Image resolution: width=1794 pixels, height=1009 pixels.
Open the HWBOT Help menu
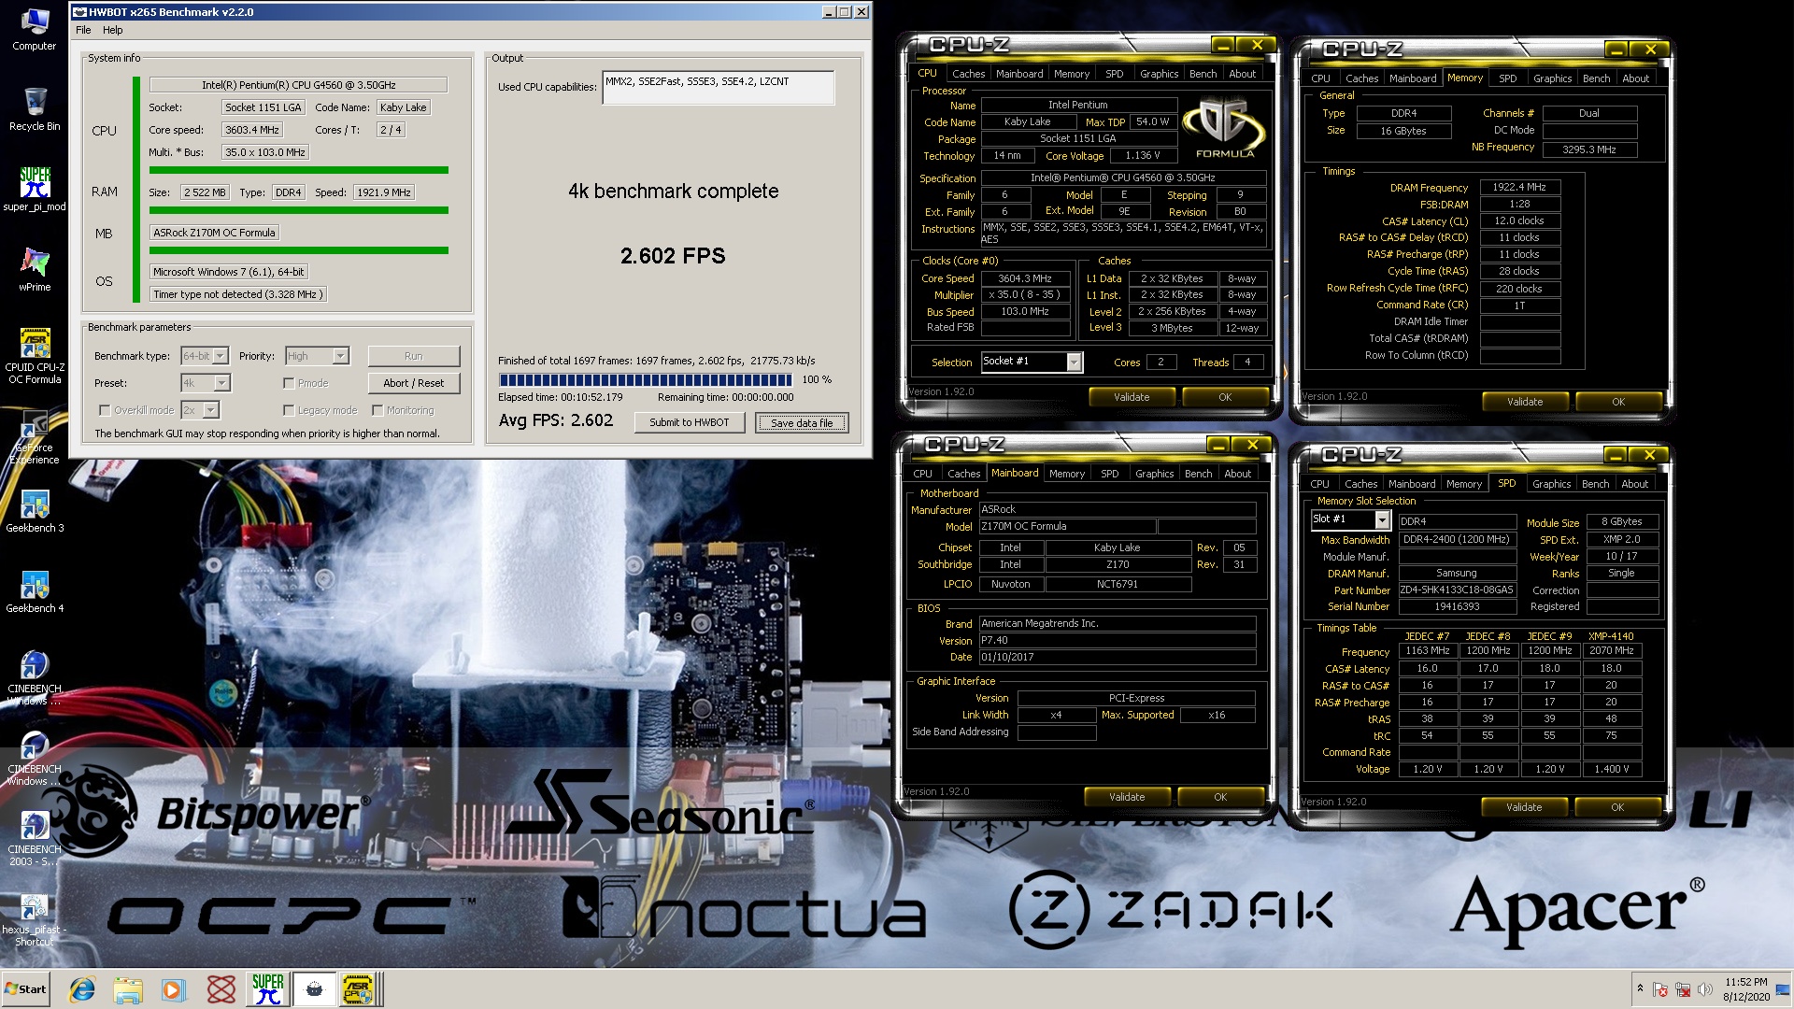point(112,30)
